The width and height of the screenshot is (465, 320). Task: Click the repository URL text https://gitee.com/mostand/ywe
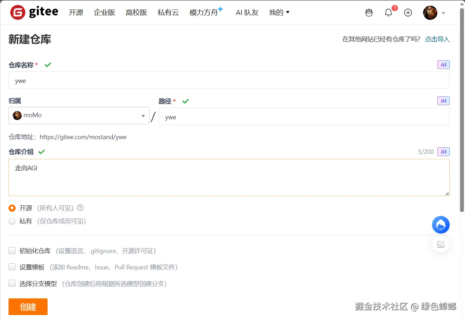(x=83, y=137)
